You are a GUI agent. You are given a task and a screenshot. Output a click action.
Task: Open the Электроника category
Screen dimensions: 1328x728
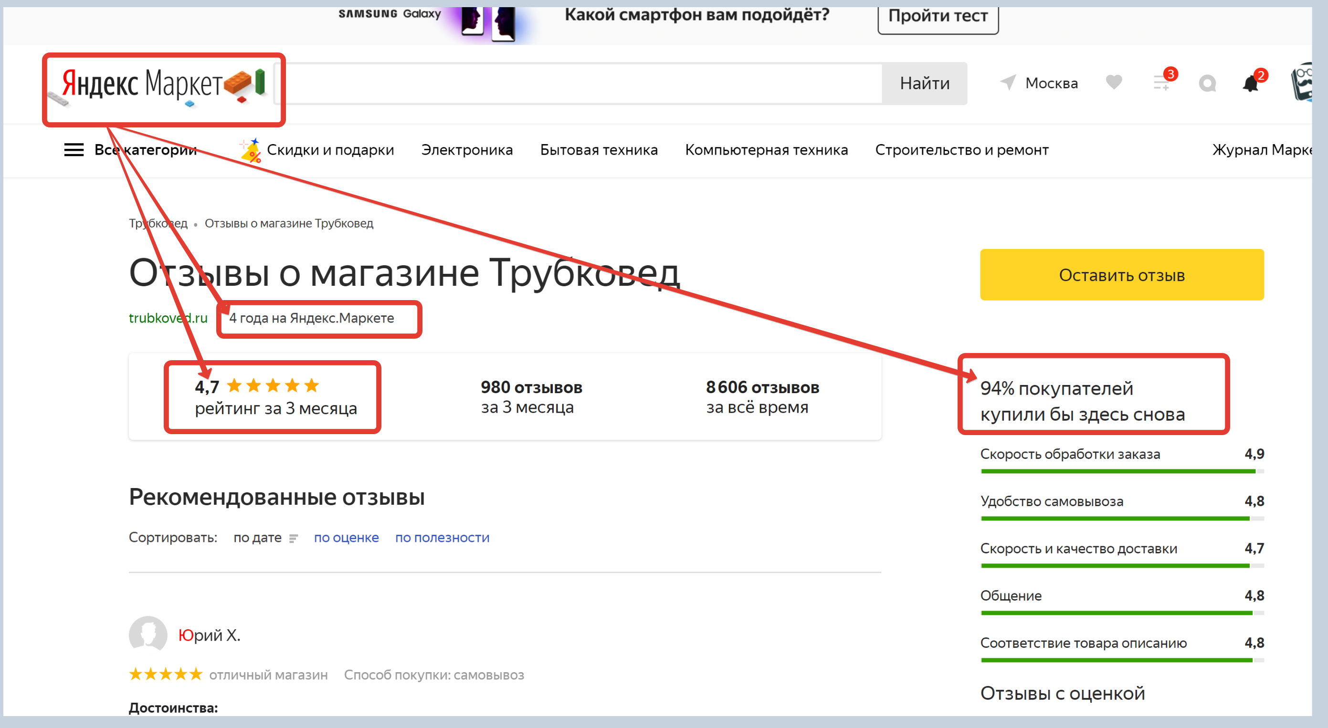(466, 150)
